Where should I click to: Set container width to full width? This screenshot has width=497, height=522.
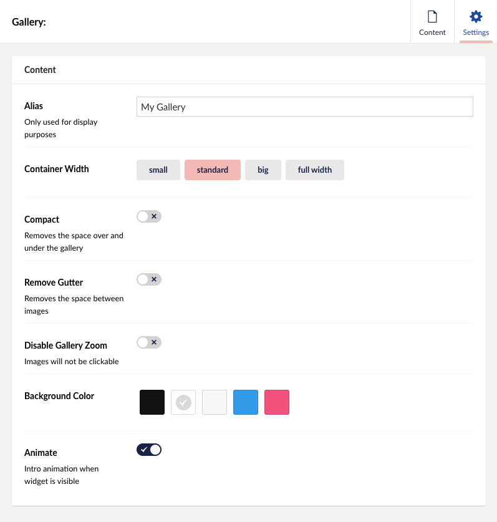click(x=315, y=170)
